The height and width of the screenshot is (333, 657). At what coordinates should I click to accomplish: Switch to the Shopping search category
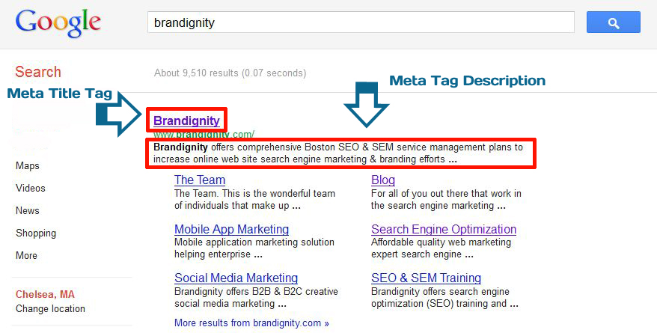coord(36,233)
